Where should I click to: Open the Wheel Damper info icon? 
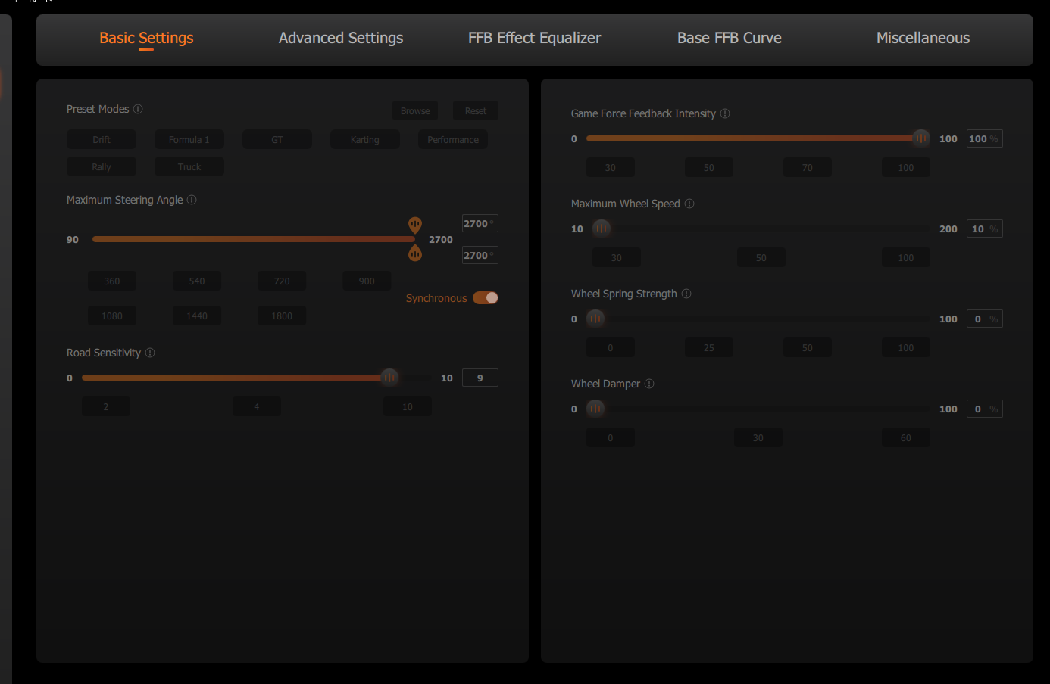(x=649, y=384)
